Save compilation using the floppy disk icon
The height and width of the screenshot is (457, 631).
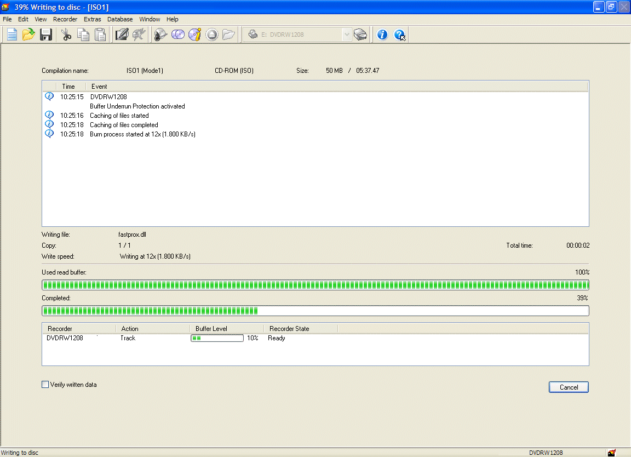tap(46, 35)
